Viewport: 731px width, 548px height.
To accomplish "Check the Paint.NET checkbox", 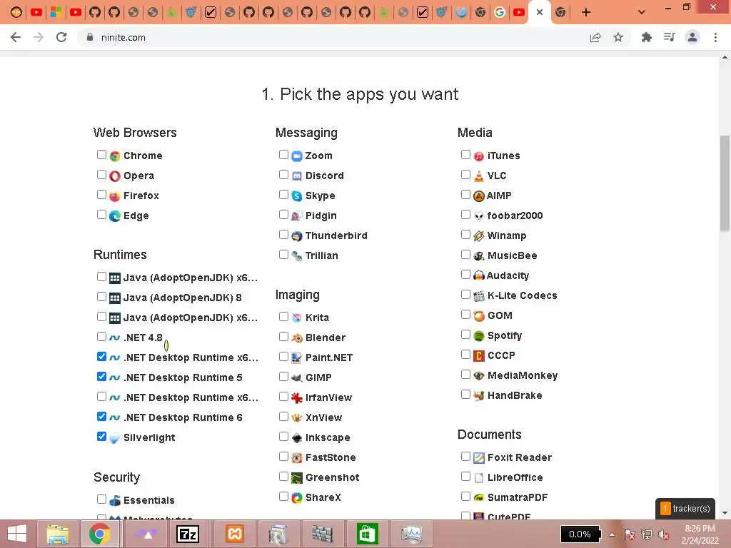I will click(283, 357).
